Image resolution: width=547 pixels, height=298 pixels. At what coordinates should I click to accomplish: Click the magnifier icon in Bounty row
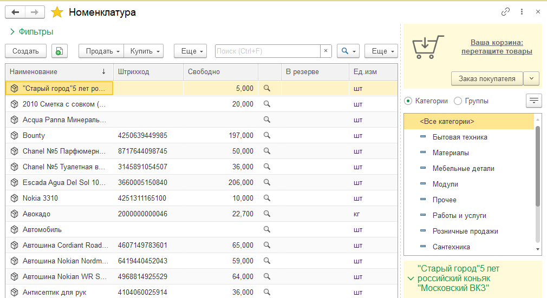(x=266, y=135)
